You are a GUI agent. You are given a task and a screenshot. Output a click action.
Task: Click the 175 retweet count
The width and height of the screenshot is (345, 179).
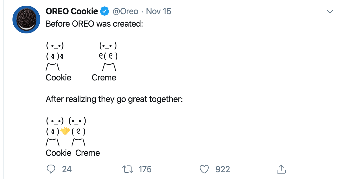145,169
